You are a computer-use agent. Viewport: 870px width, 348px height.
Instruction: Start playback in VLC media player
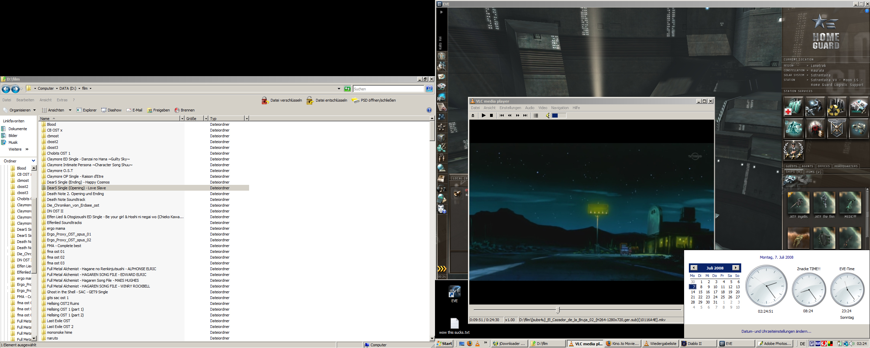coord(484,116)
